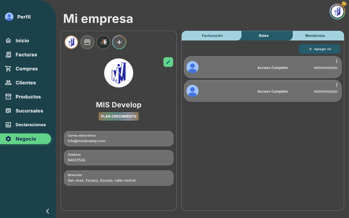Click the Negocio gear icon
The image size is (349, 218).
8,139
